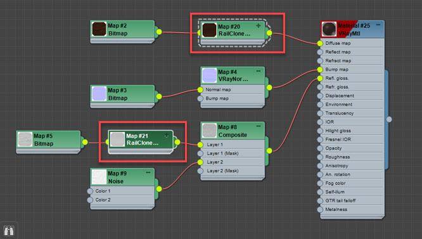Click Map #9 Noise preview icon
Viewport: 422px width, 239px height.
click(99, 177)
